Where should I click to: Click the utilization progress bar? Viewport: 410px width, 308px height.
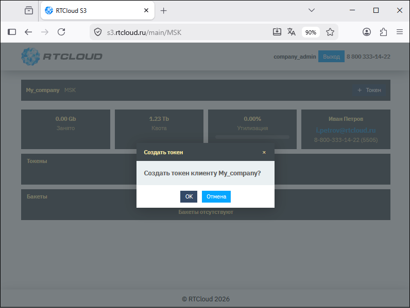[252, 137]
